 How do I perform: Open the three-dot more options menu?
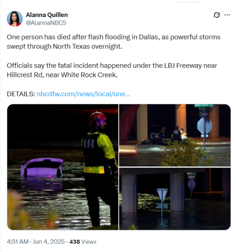(227, 15)
